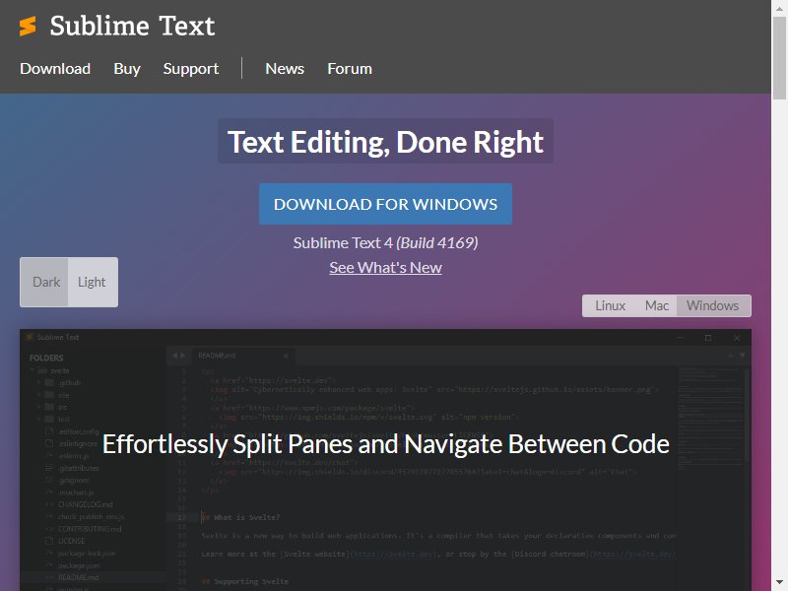The height and width of the screenshot is (591, 788).
Task: Select the Linux platform option
Action: (x=610, y=305)
